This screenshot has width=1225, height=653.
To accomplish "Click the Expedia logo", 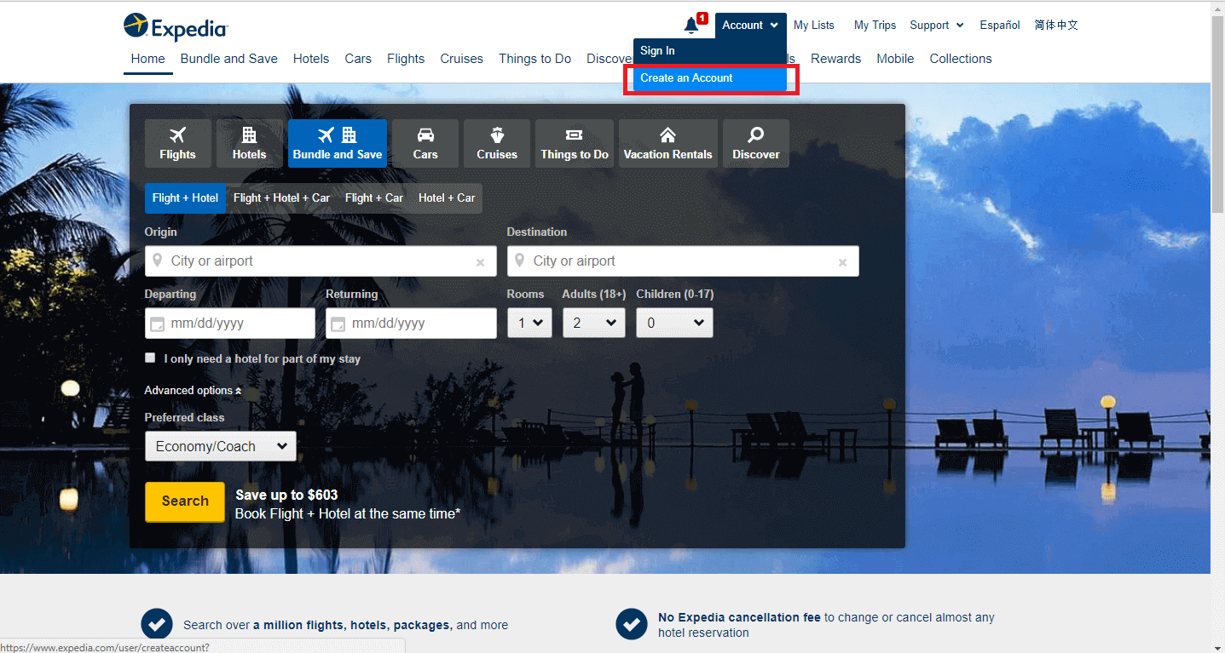I will click(176, 27).
